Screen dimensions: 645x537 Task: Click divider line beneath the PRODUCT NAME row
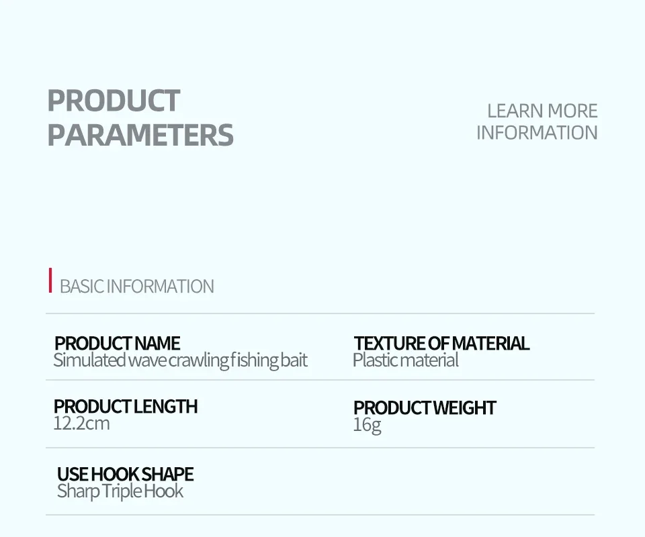320,380
